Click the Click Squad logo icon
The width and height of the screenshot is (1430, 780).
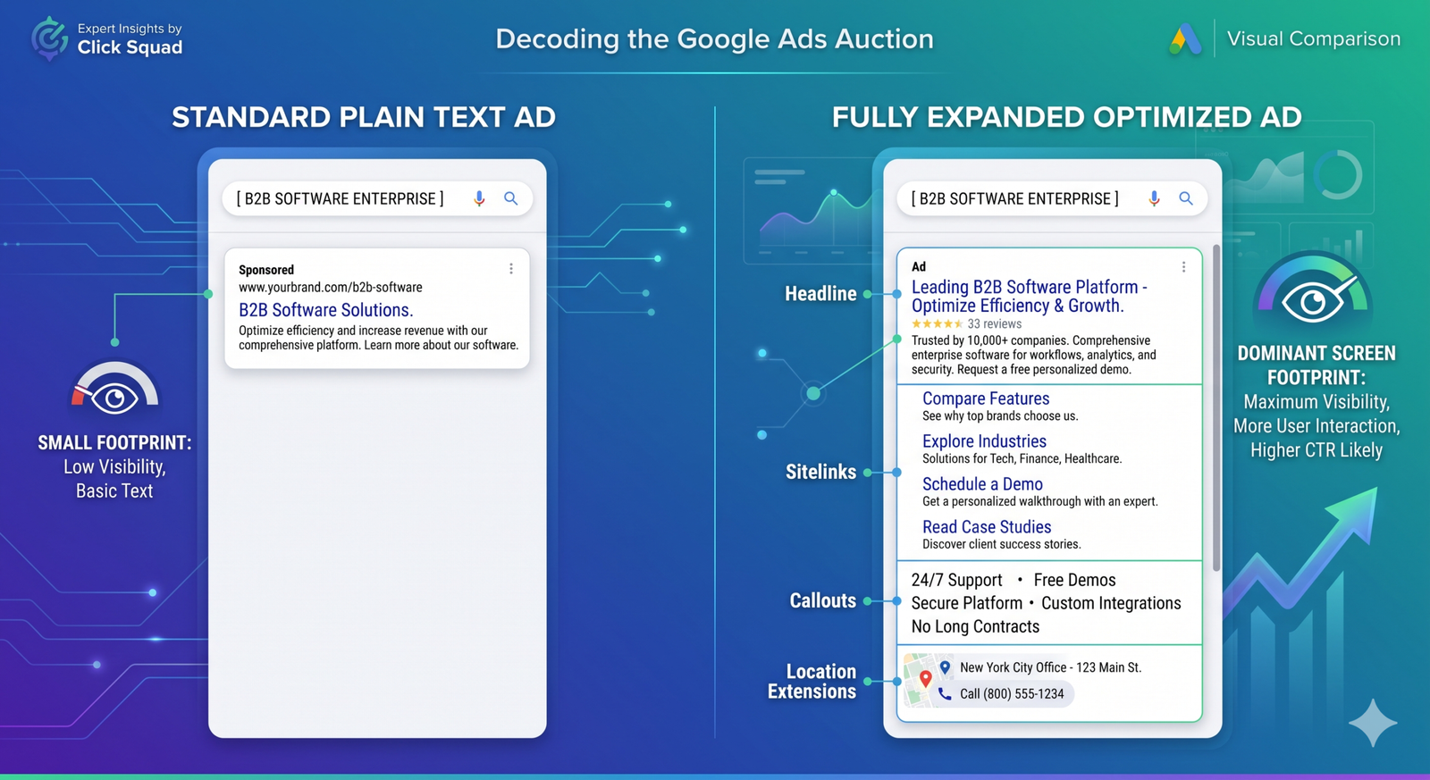pos(49,38)
